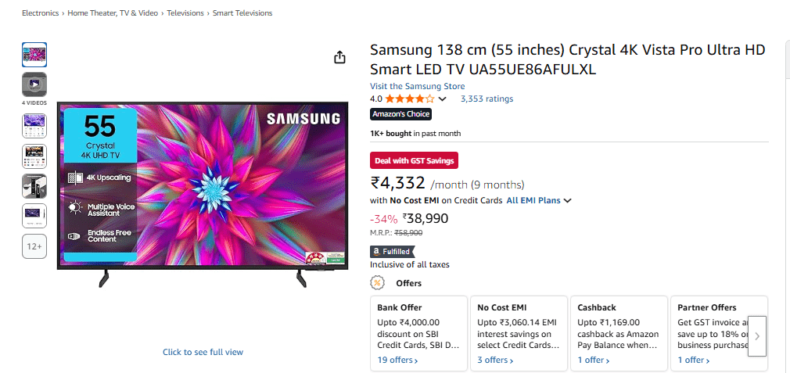View 19 offers under Bank Offer
Viewport: 790px width, 373px height.
(397, 360)
